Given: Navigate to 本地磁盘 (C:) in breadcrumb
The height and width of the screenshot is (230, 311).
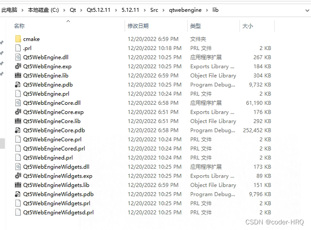Looking at the screenshot, I should (43, 10).
